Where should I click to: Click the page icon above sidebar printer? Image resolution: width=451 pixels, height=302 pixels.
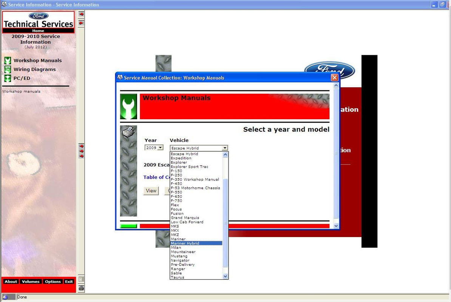pyautogui.click(x=81, y=279)
